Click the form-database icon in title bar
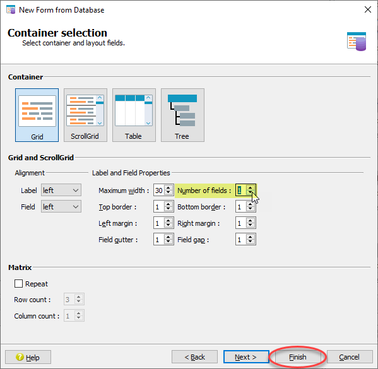Image resolution: width=378 pixels, height=369 pixels. [11, 9]
